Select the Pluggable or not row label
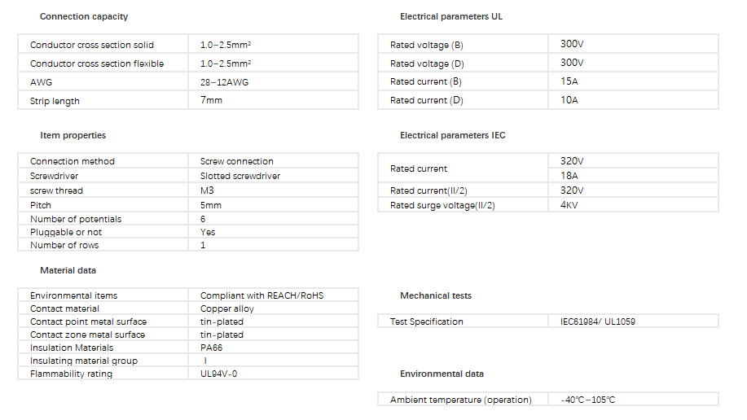The height and width of the screenshot is (420, 747). click(66, 232)
